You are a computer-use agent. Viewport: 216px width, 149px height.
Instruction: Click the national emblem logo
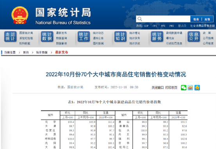[x=20, y=15]
